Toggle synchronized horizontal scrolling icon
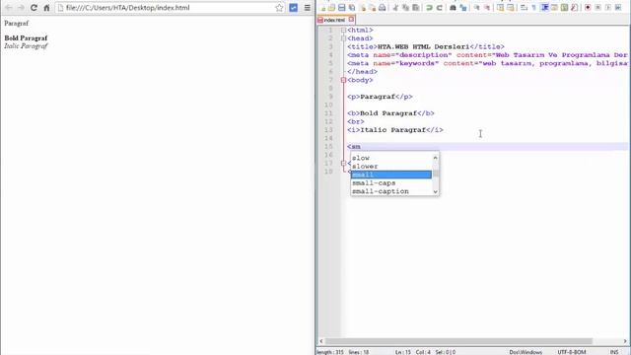Image resolution: width=631 pixels, height=355 pixels. [x=511, y=8]
